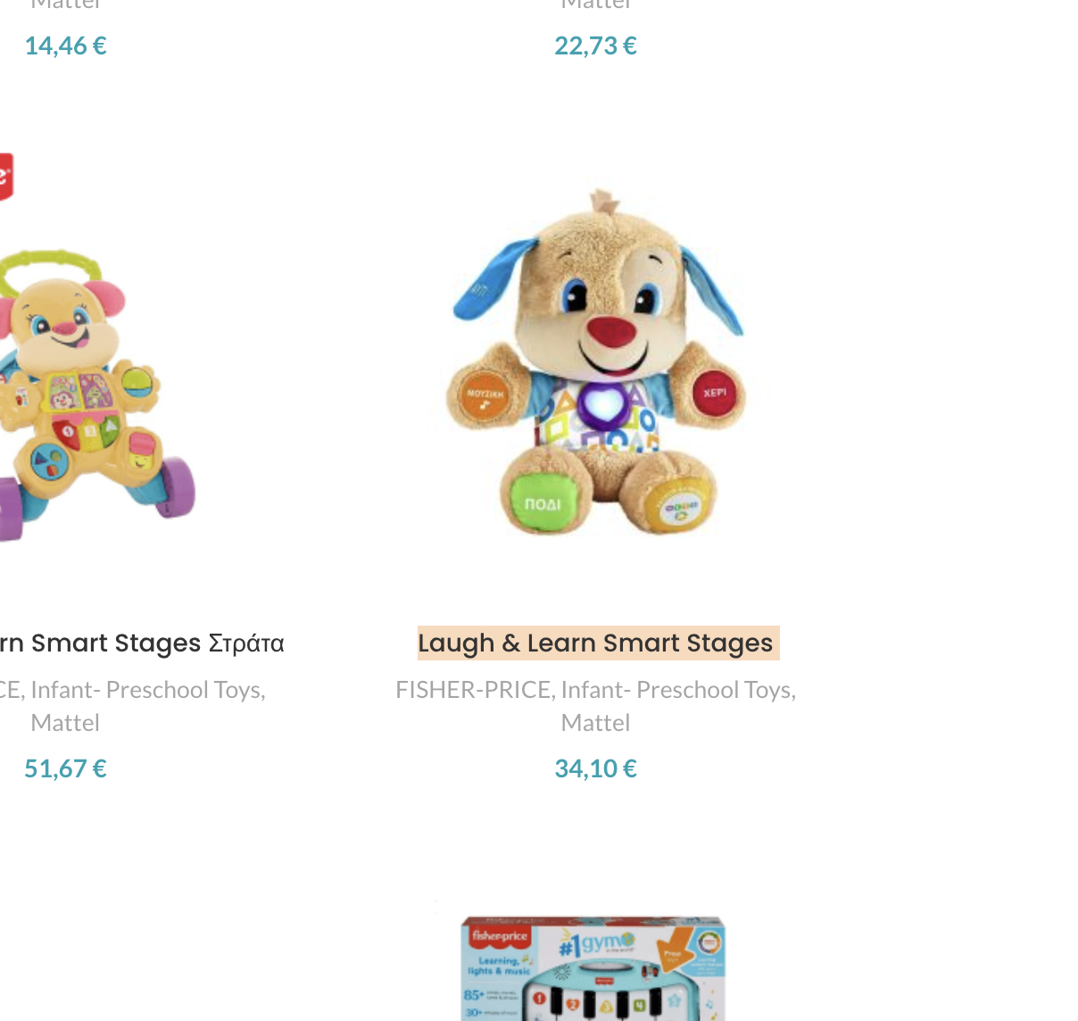This screenshot has height=1021, width=1078.
Task: Click the Fisher-Price logo on gym box
Action: click(x=500, y=936)
